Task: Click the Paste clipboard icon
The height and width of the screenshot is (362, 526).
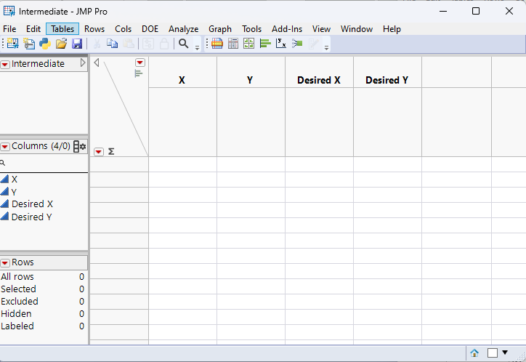Action: 129,44
